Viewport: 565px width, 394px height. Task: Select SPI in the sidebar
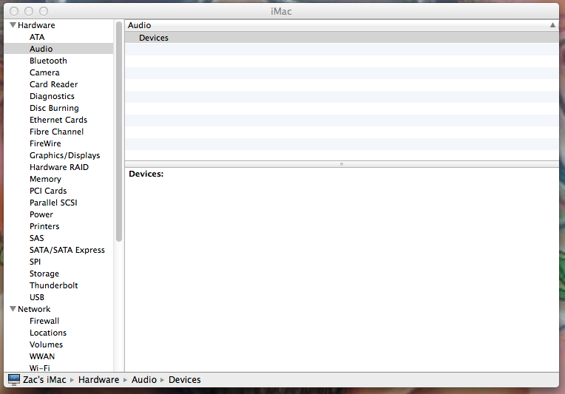[x=35, y=262]
